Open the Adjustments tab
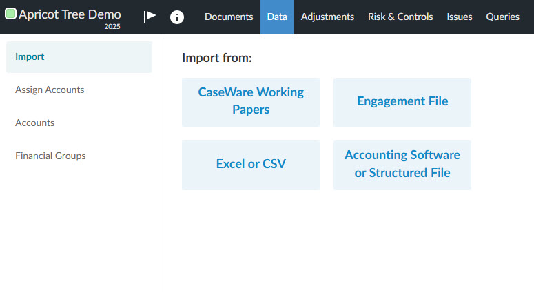This screenshot has height=292, width=534. (327, 17)
